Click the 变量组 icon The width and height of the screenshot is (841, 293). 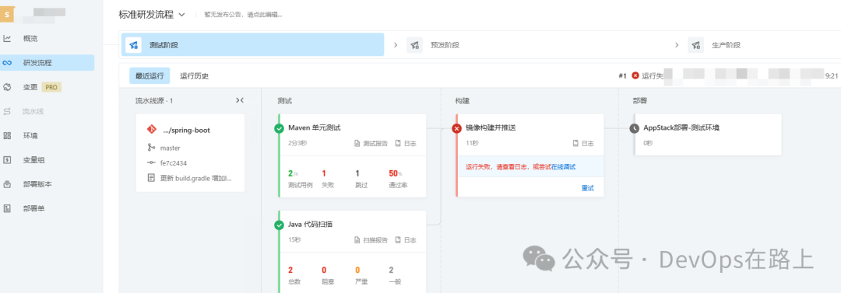click(x=8, y=159)
